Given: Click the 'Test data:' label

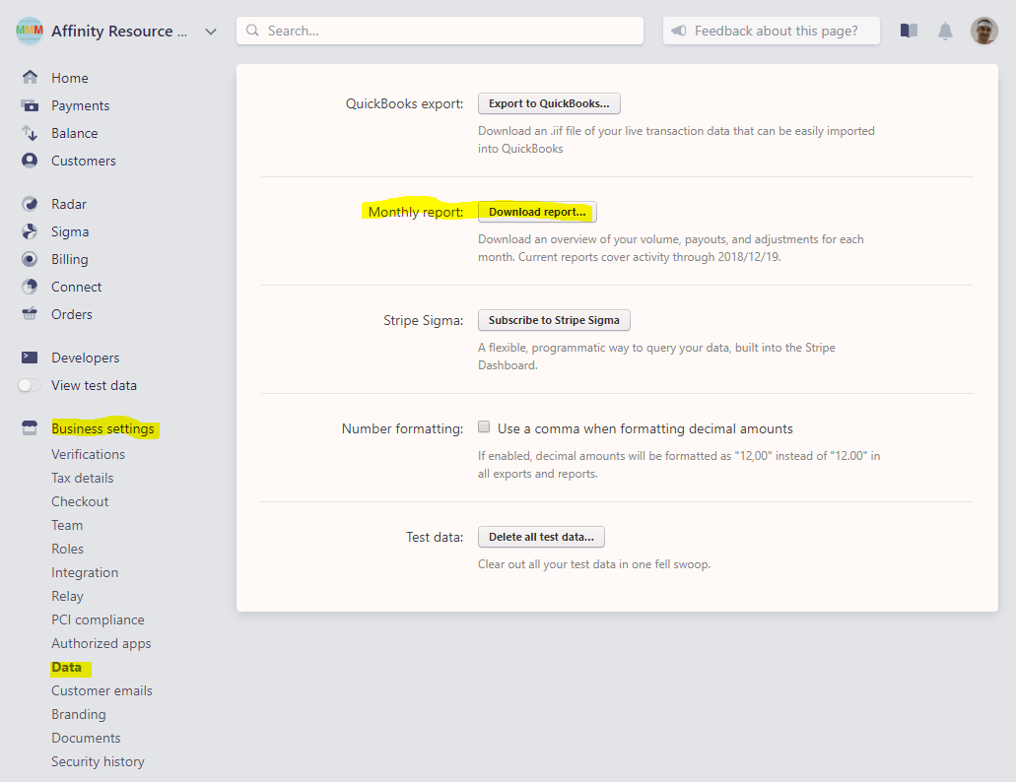Looking at the screenshot, I should point(435,537).
